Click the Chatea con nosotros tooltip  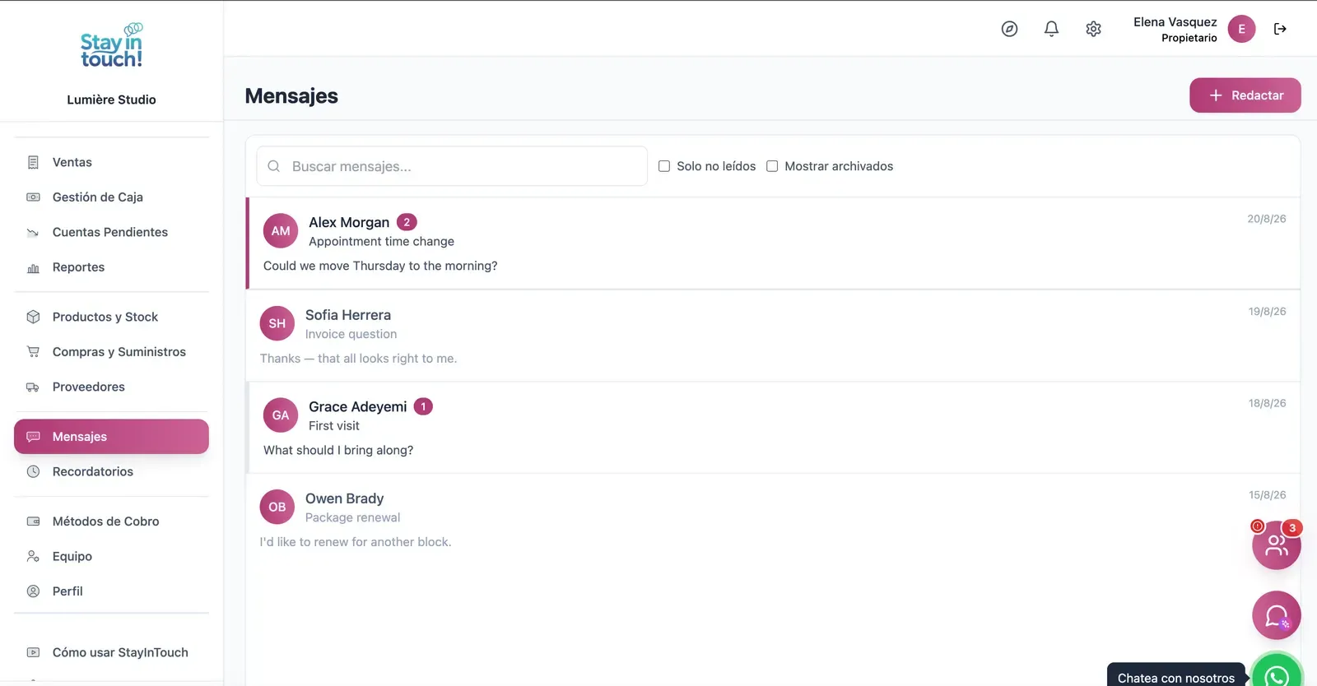1176,676
